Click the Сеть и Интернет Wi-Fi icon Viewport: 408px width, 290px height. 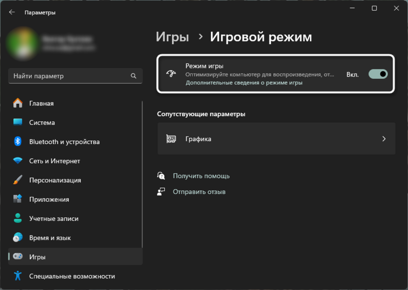coord(18,161)
